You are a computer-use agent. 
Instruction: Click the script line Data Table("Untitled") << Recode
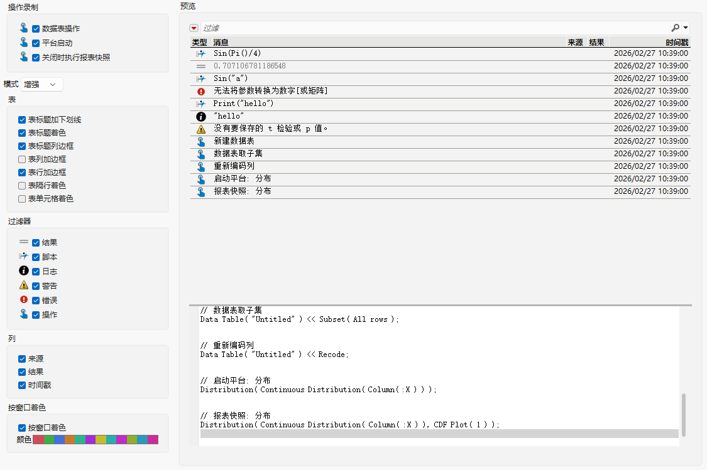click(x=274, y=355)
